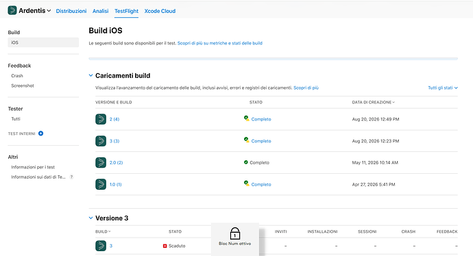Follow the Scopri di più link under Caricamenti build

point(306,88)
